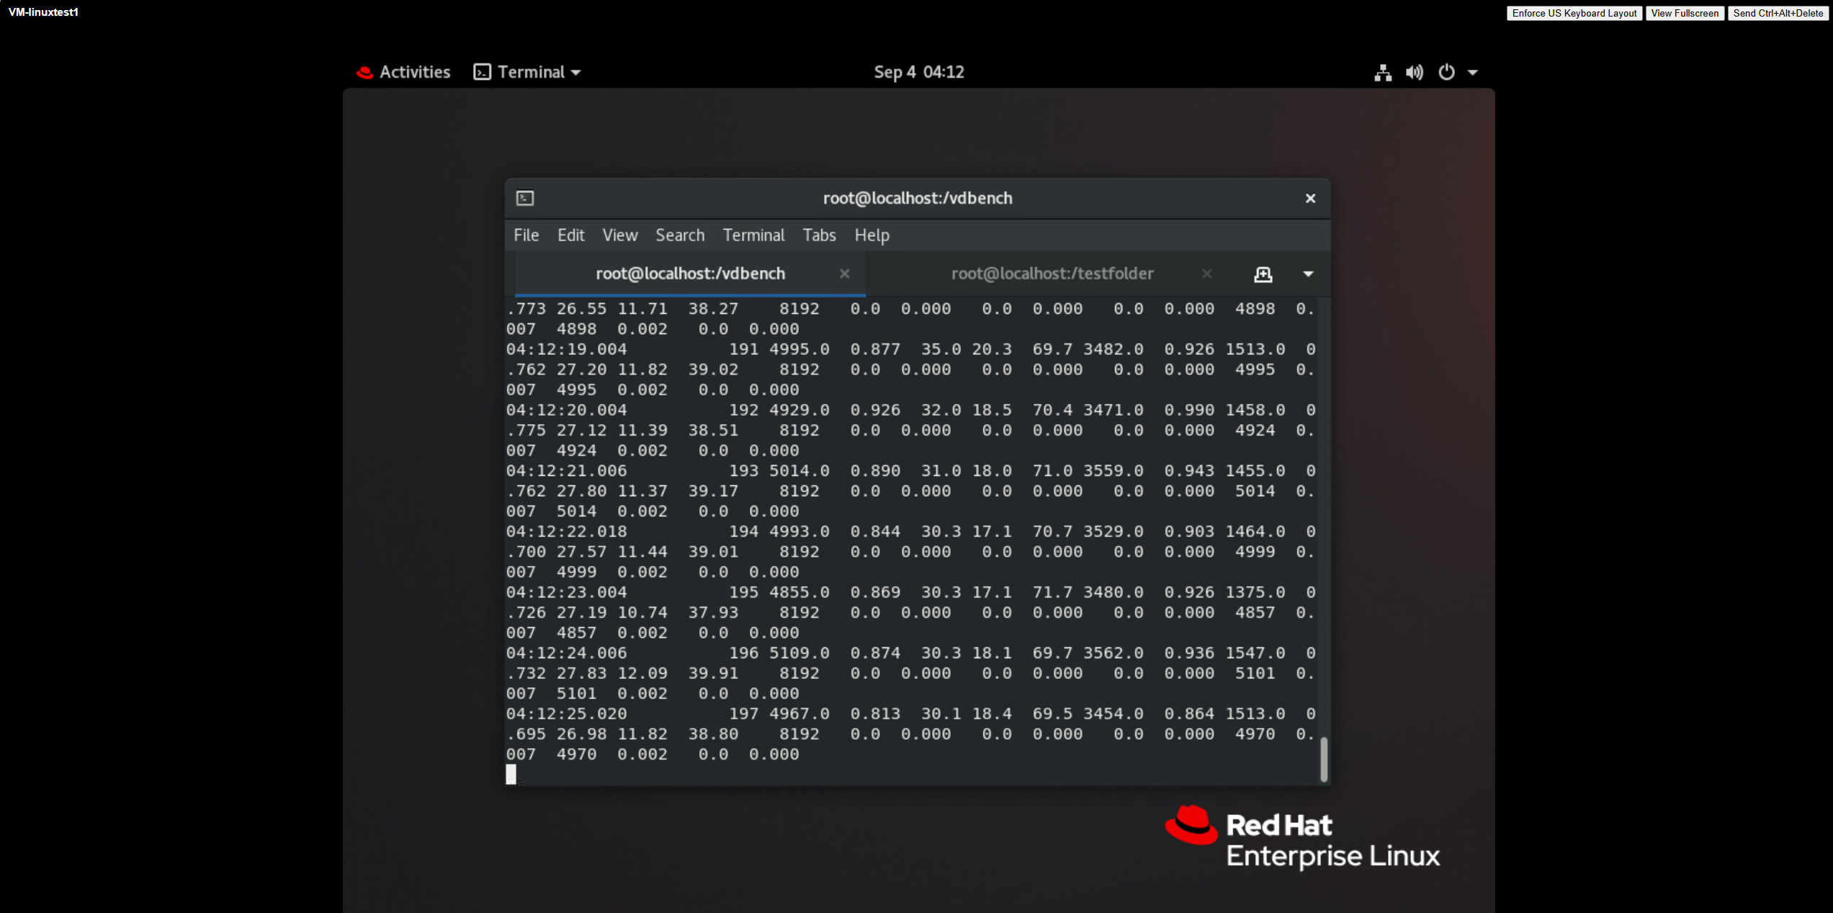Screen dimensions: 1833x913
Task: Click the Red Hat logo icon beside Activities
Action: tap(365, 72)
